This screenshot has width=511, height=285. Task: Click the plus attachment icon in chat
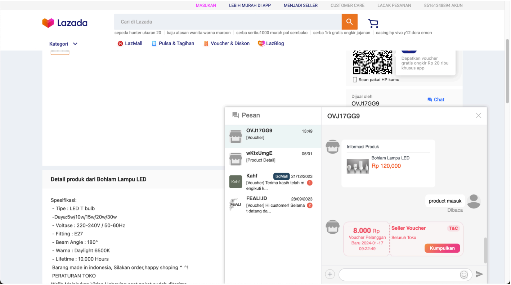(330, 274)
